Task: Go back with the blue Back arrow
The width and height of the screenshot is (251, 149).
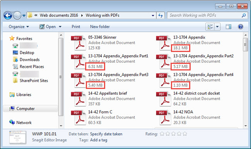Action: [x=8, y=15]
